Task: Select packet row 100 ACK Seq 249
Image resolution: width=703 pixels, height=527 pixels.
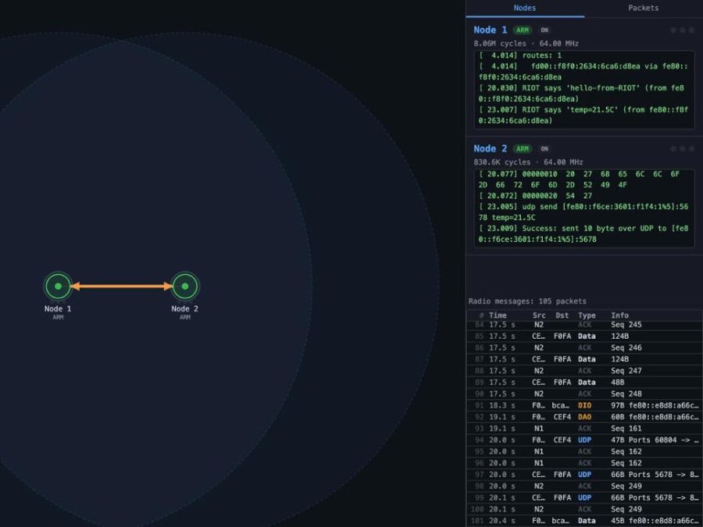Action: point(584,510)
